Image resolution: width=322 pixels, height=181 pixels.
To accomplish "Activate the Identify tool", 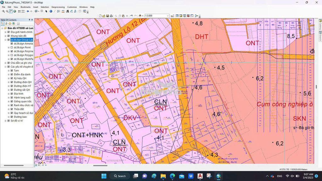I will coord(51,11).
